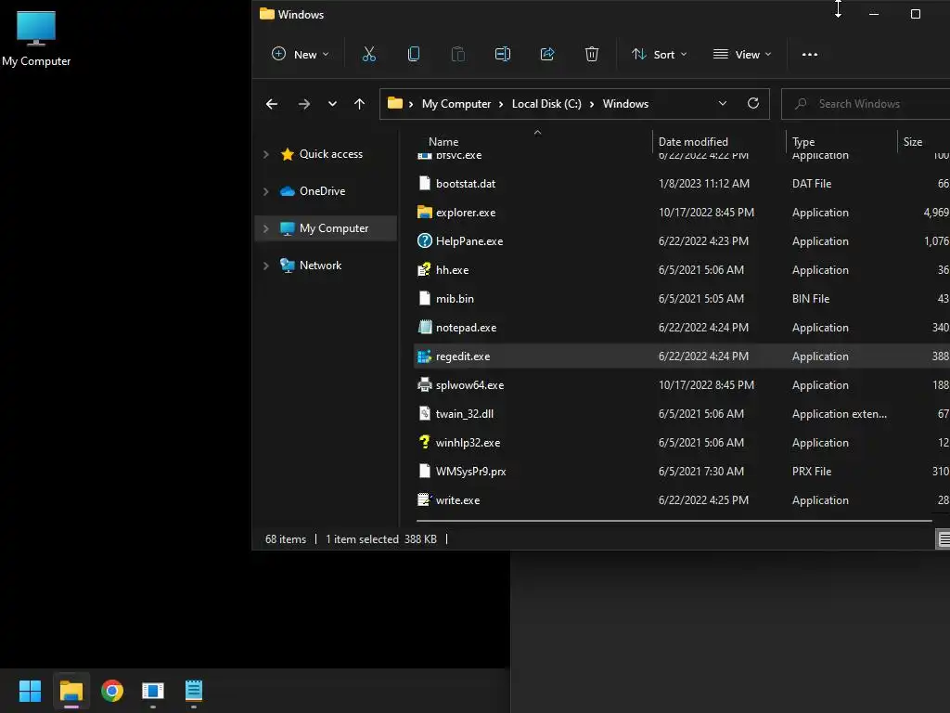This screenshot has width=950, height=713.
Task: Click the Share icon in toolbar
Action: coord(547,54)
